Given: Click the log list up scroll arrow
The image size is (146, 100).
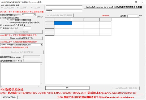Looking at the screenshot, I should click(41, 64).
